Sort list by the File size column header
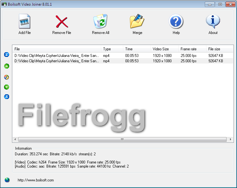The width and height of the screenshot is (237, 188). point(220,49)
